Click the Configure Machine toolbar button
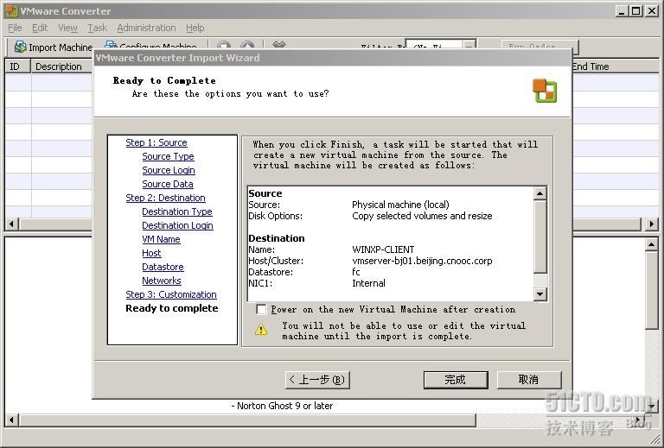Viewport: 664px width, 448px height. point(150,46)
